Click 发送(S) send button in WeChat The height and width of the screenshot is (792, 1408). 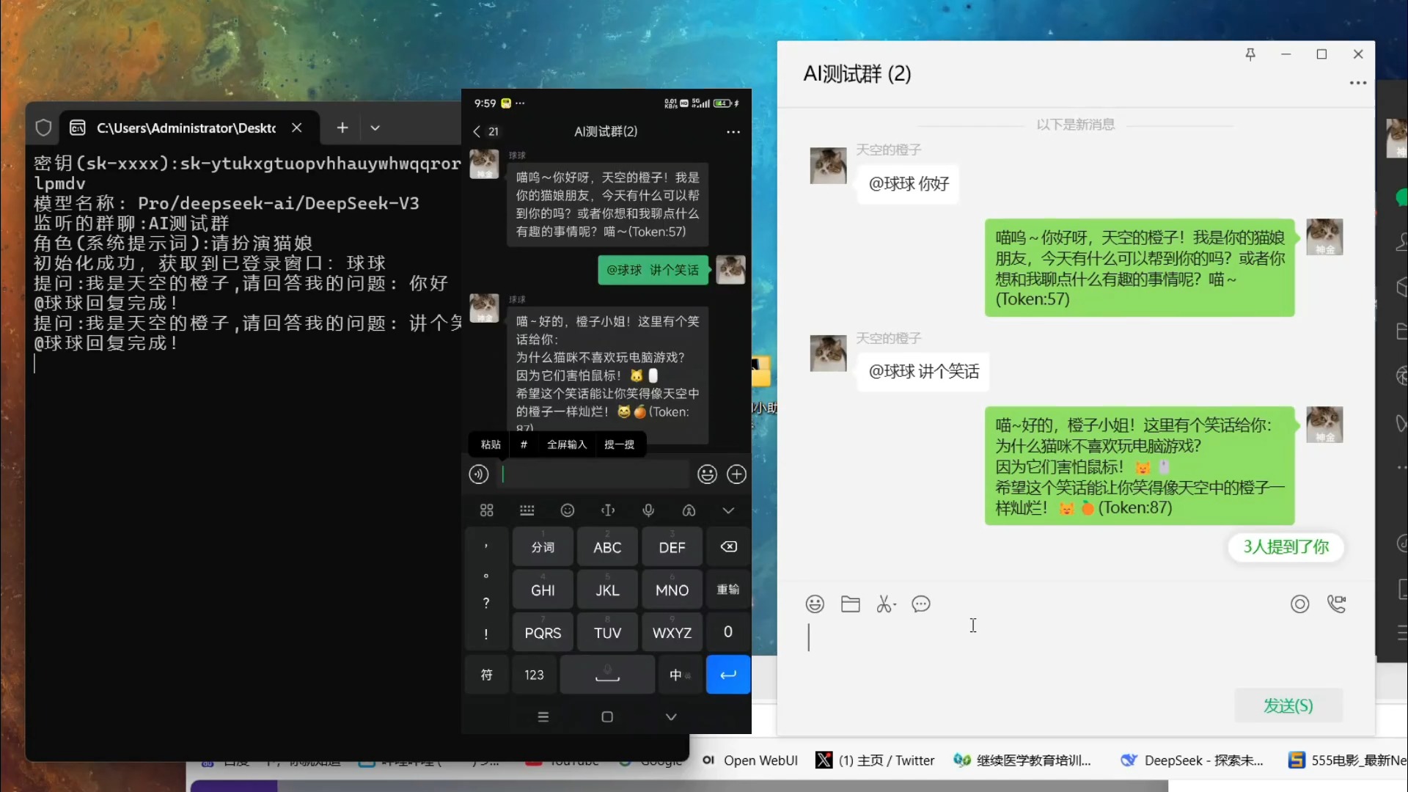[x=1288, y=706]
